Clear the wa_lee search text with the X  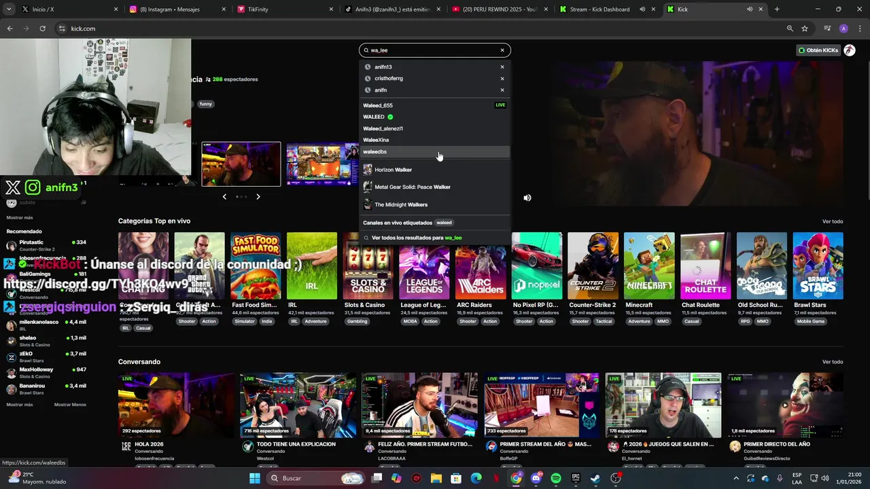(x=502, y=50)
